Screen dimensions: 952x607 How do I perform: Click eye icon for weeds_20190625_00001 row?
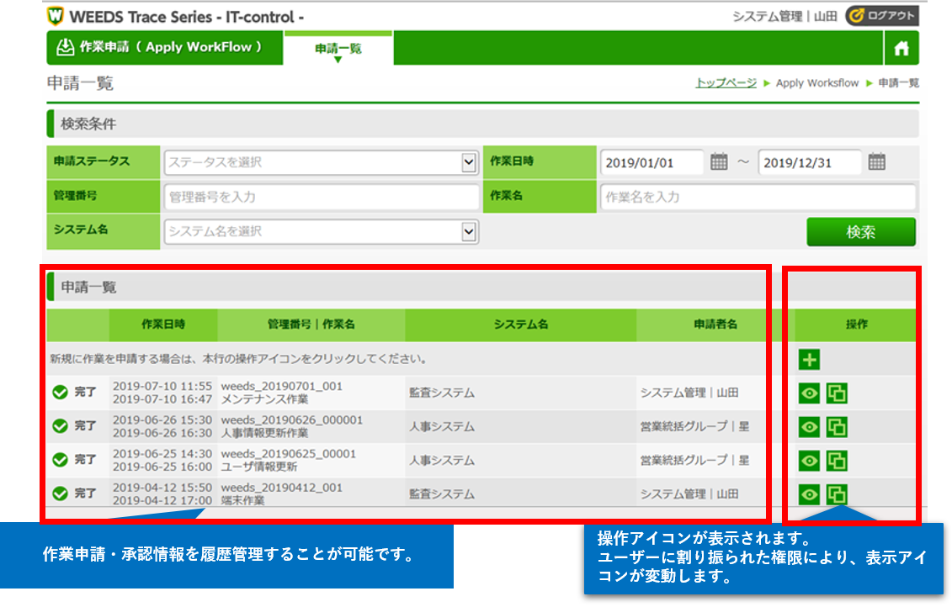tap(809, 461)
